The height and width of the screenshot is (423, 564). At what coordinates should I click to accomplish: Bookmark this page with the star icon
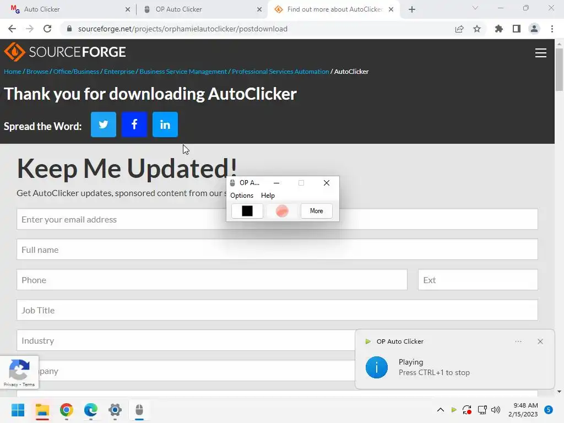477,29
